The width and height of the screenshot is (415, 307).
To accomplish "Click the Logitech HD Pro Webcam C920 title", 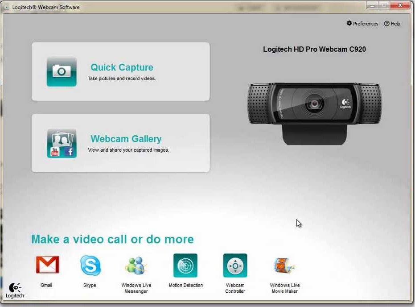I will pyautogui.click(x=314, y=49).
